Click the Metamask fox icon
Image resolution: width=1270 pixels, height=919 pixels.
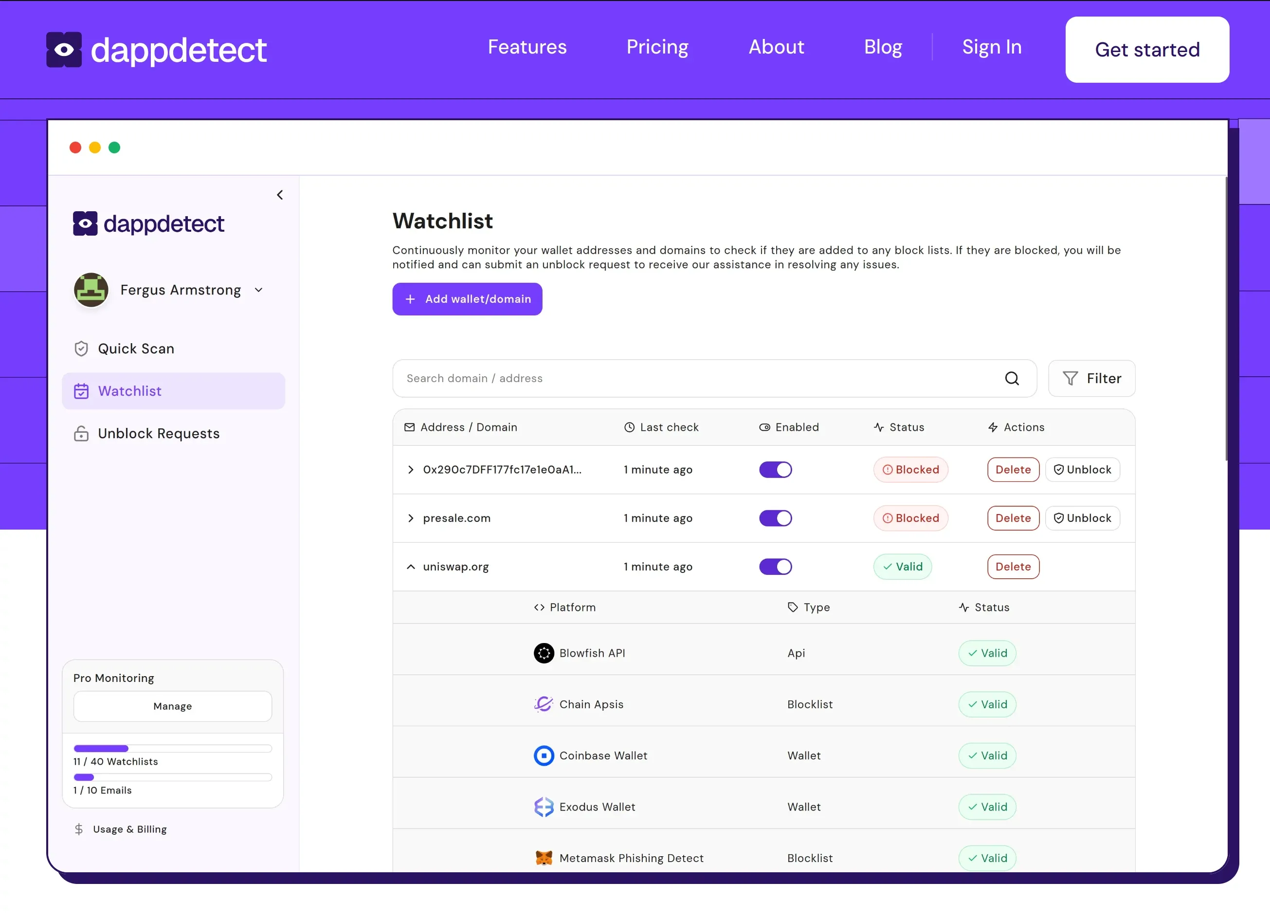(543, 859)
